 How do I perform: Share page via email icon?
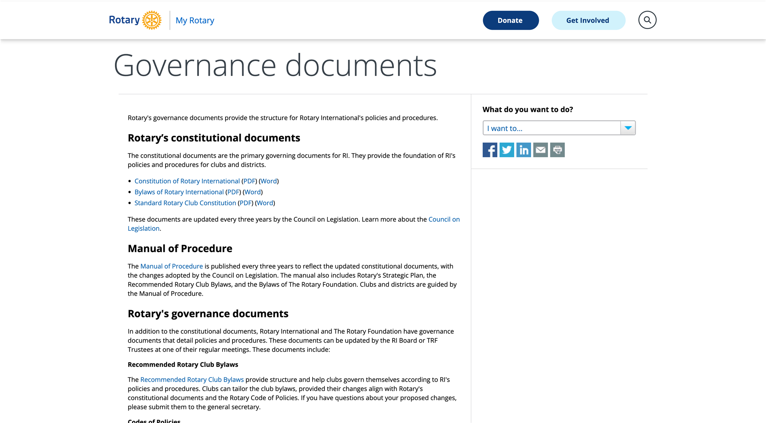coord(540,150)
